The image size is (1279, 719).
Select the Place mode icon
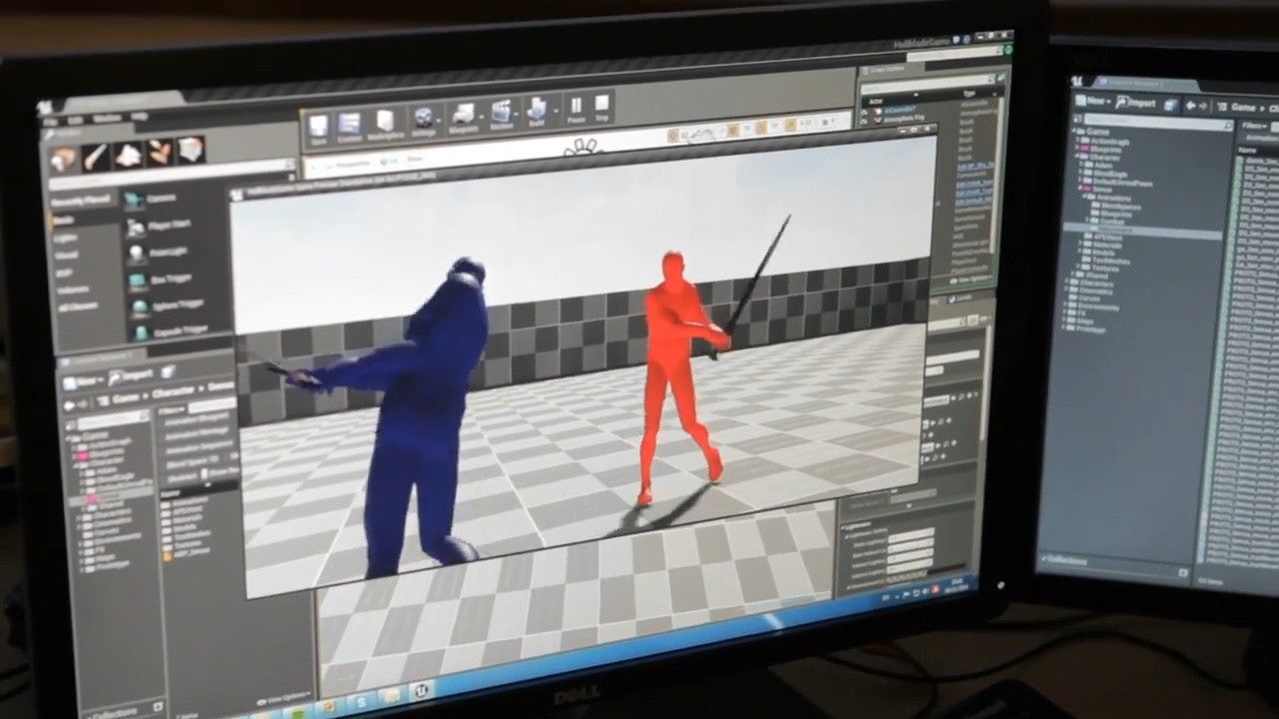coord(65,158)
